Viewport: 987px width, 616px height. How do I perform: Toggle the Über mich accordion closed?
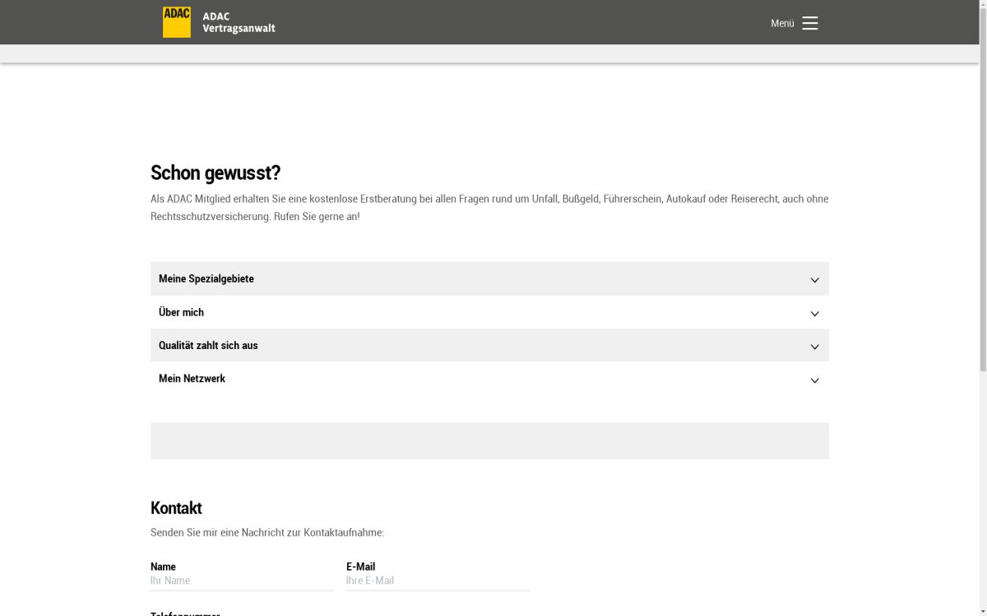tap(489, 312)
